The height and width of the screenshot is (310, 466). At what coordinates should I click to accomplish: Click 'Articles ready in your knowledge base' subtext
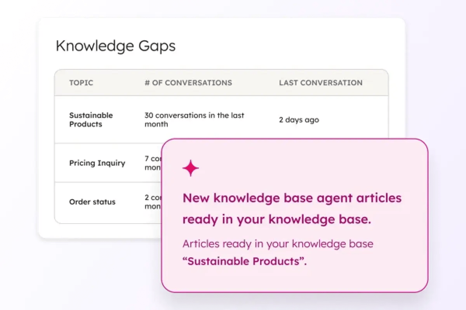tap(278, 244)
